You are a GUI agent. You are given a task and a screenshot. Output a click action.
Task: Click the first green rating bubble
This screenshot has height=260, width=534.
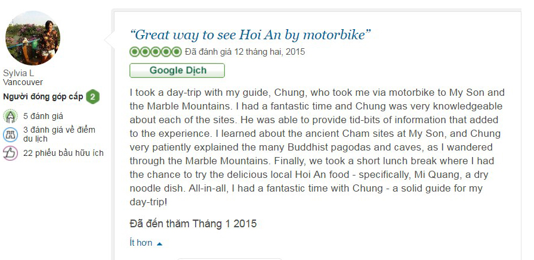point(135,52)
